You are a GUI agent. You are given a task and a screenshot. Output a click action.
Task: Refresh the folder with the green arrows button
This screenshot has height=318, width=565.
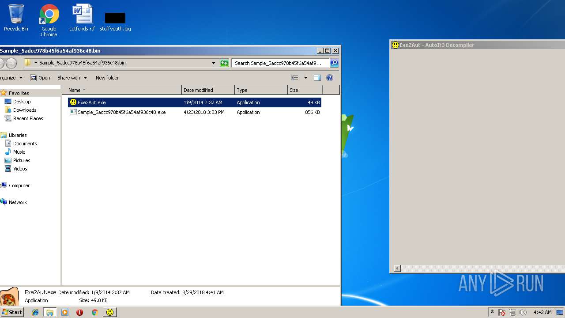pyautogui.click(x=224, y=63)
